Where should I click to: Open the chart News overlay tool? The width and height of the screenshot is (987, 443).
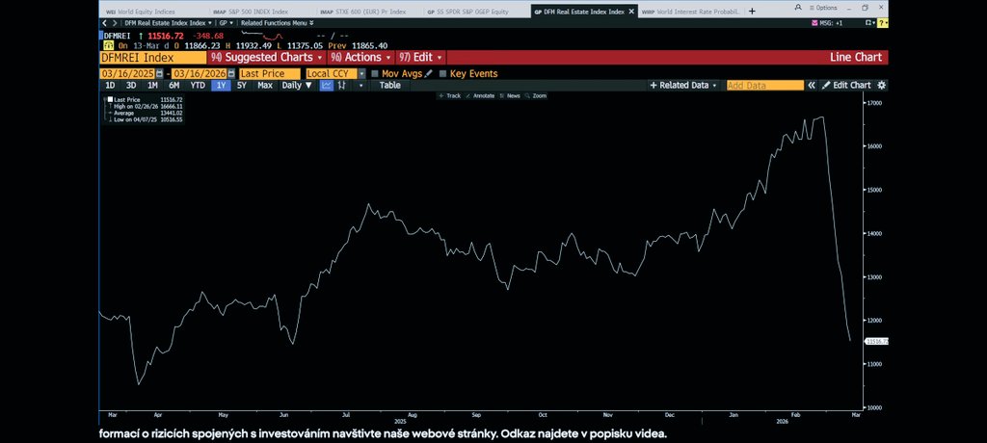509,95
